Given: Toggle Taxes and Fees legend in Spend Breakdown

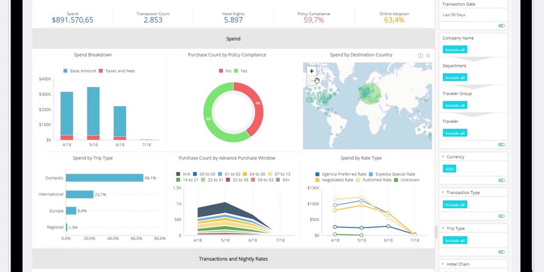Looking at the screenshot, I should 117,71.
